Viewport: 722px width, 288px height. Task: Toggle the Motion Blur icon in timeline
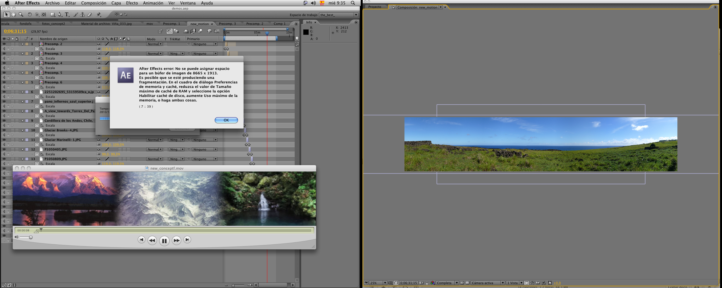(200, 31)
